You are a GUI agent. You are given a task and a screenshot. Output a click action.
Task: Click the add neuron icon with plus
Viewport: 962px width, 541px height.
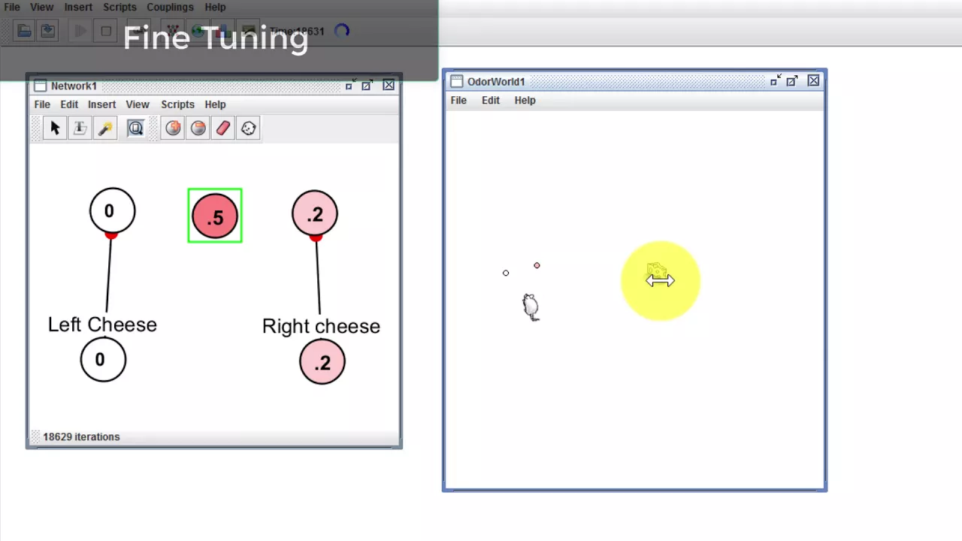pos(173,128)
